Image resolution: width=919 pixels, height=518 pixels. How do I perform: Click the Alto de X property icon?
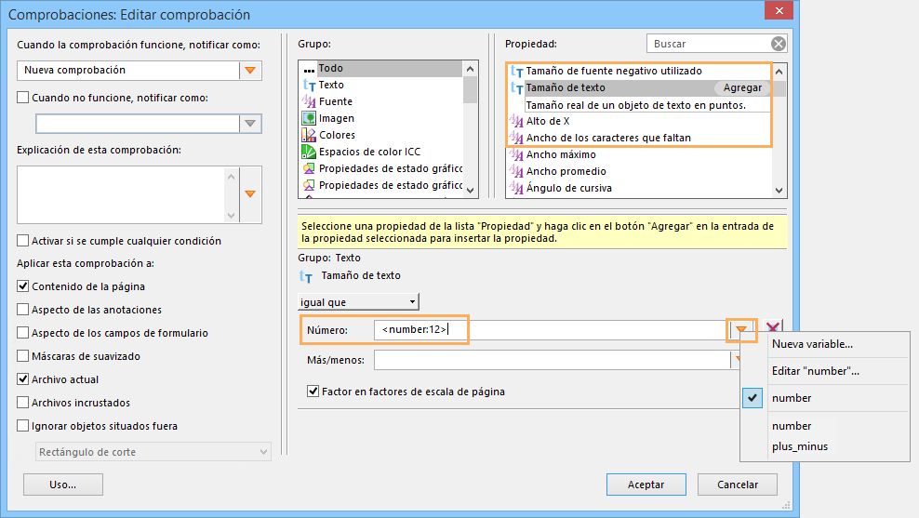[x=516, y=121]
